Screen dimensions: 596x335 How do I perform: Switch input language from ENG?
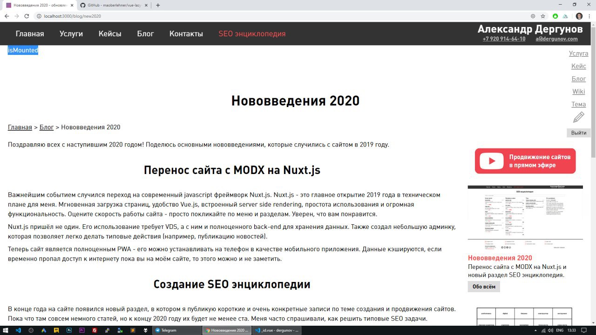click(x=560, y=330)
